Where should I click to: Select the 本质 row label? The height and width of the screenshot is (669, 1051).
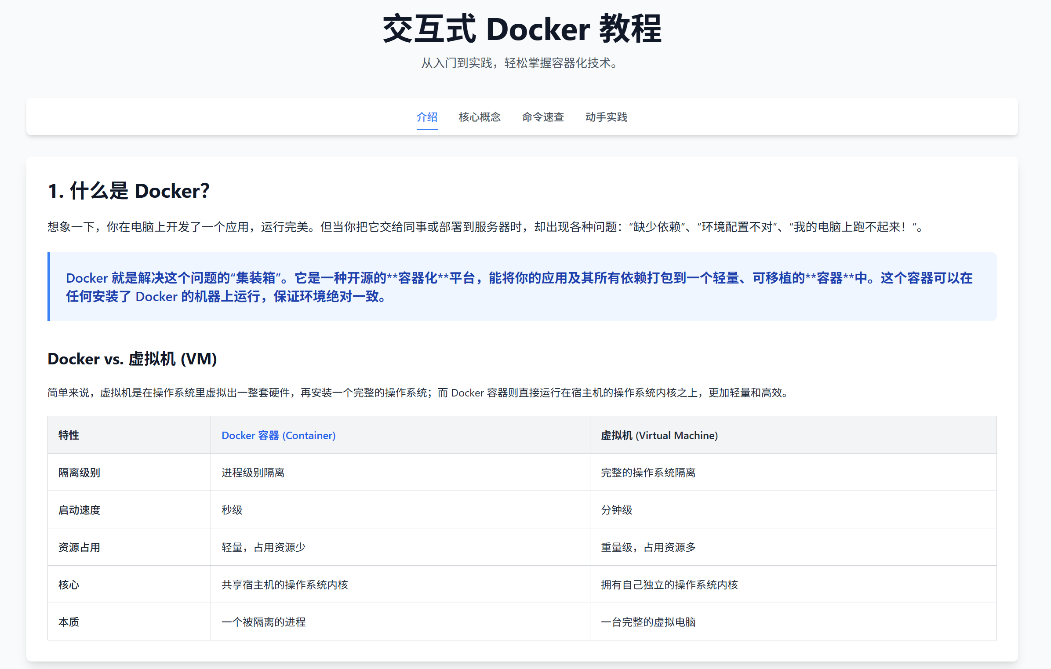tap(69, 622)
